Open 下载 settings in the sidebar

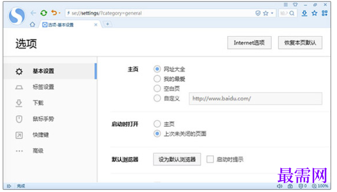click(x=50, y=103)
